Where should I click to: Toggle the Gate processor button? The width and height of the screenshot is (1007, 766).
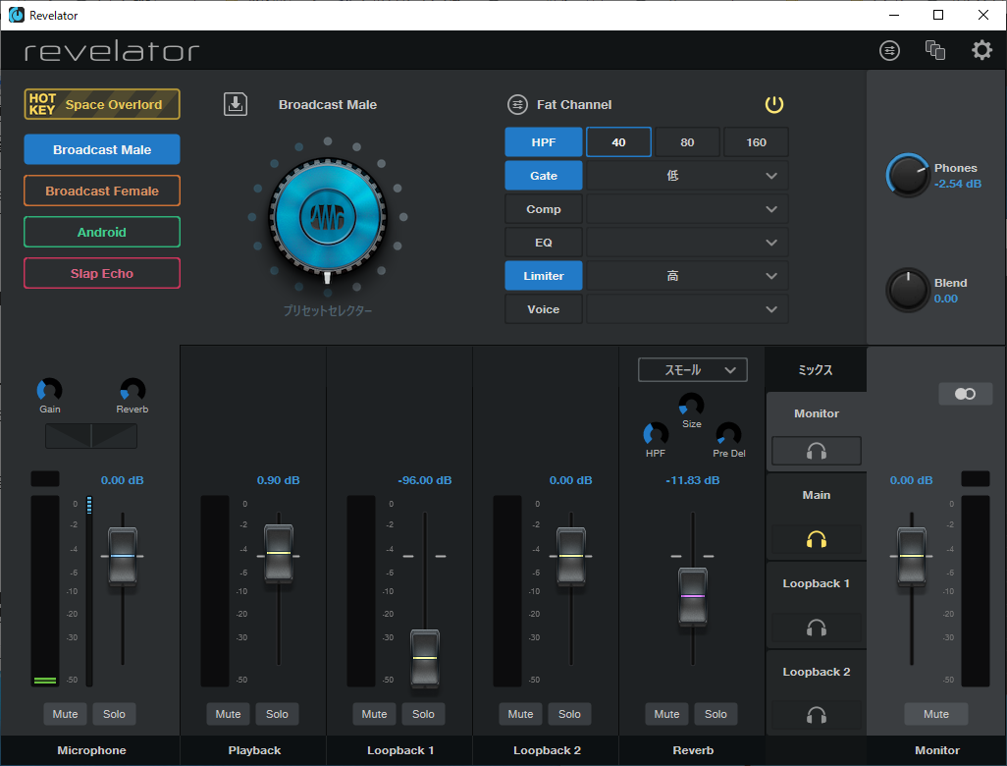[x=544, y=176]
